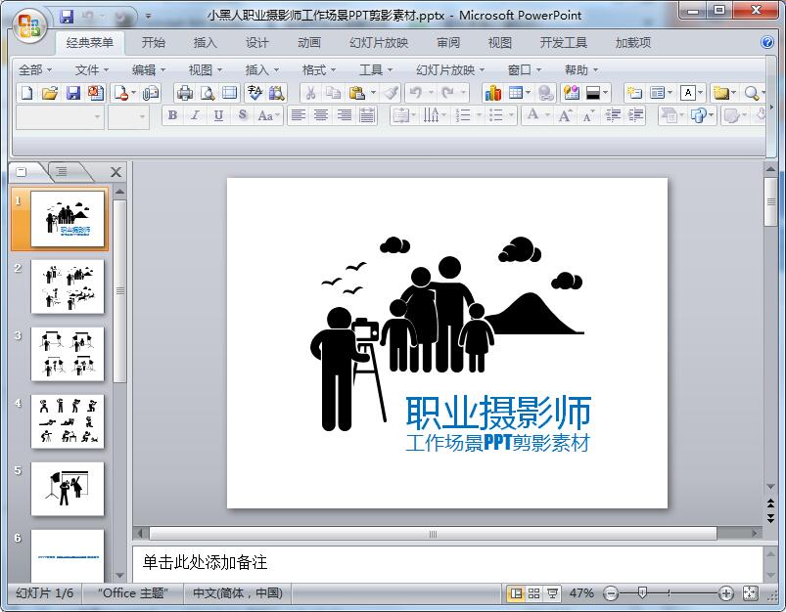The image size is (786, 612).
Task: Insert a chart using the chart icon
Action: click(x=492, y=93)
